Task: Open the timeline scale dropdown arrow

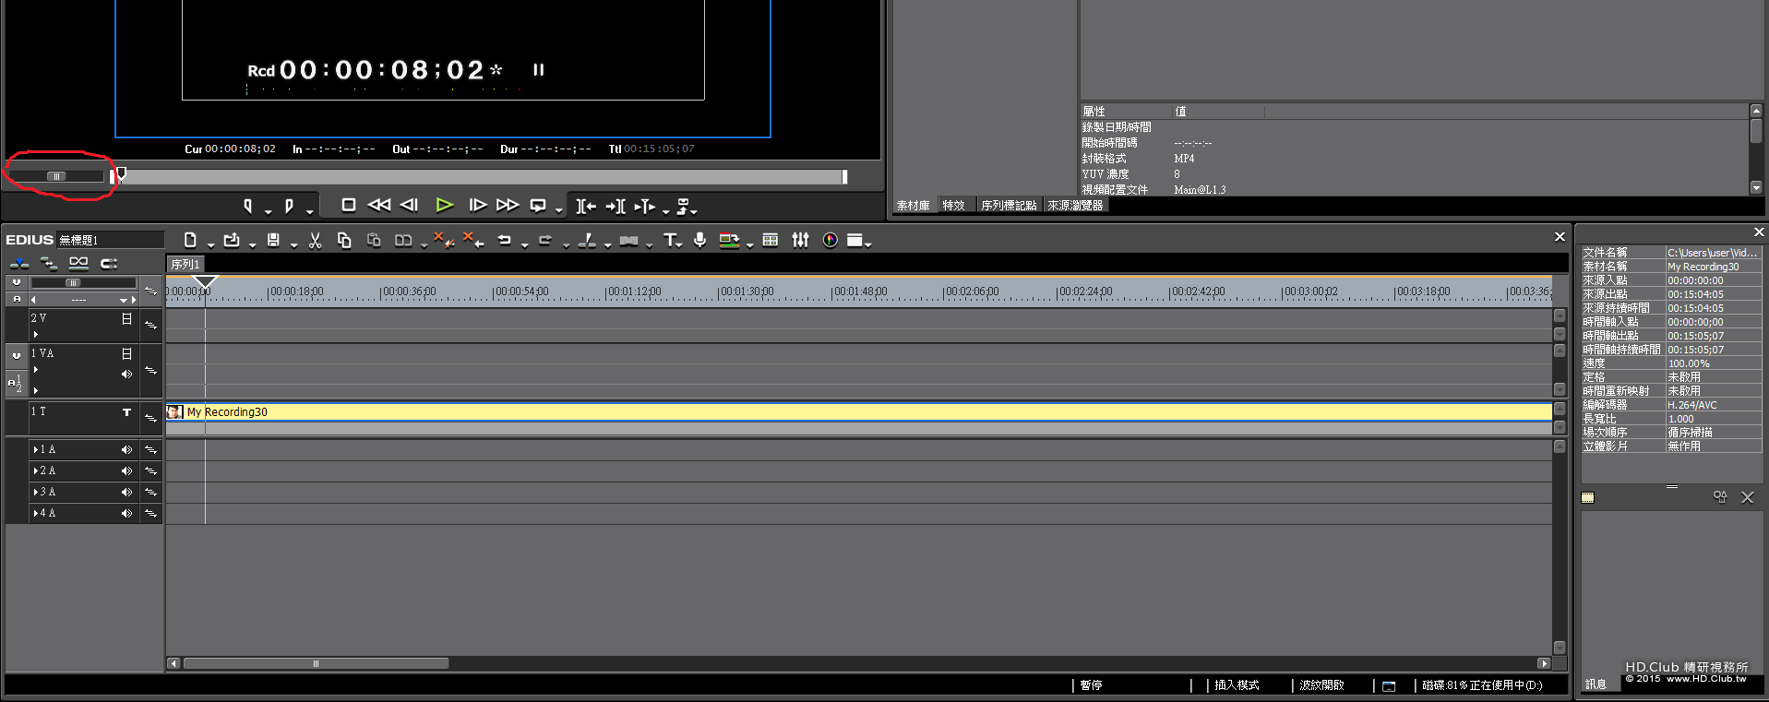Action: click(x=123, y=300)
